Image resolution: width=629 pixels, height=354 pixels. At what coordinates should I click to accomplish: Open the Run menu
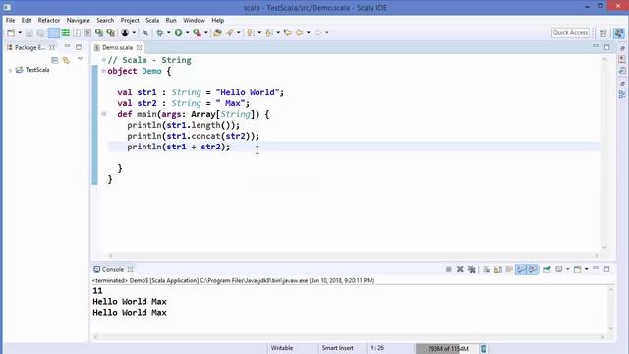[171, 20]
